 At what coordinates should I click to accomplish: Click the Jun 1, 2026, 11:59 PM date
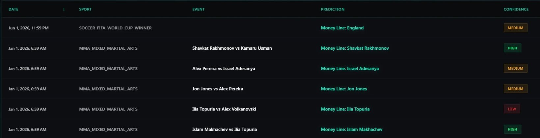click(28, 28)
